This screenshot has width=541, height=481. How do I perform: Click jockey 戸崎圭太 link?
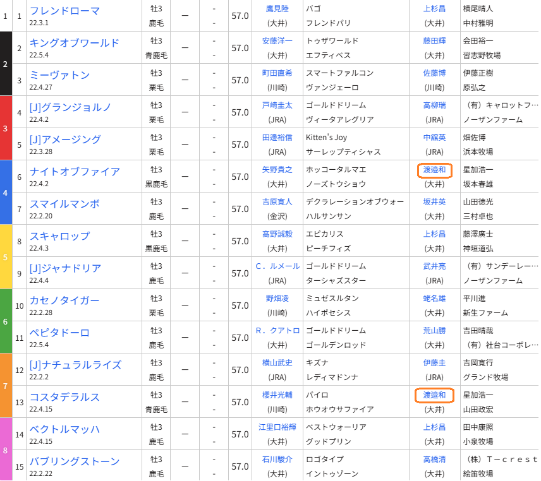pos(277,105)
